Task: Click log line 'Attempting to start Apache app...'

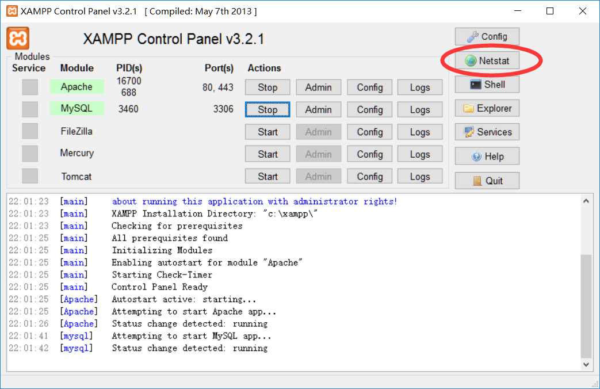Action: [x=194, y=311]
